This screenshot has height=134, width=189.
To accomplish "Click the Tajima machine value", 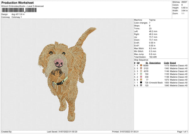I will coord(152,20).
